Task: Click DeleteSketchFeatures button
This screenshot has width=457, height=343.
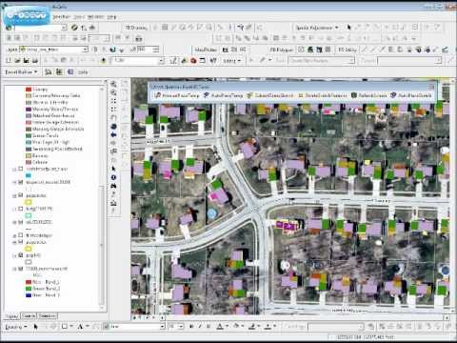Action: pos(323,95)
